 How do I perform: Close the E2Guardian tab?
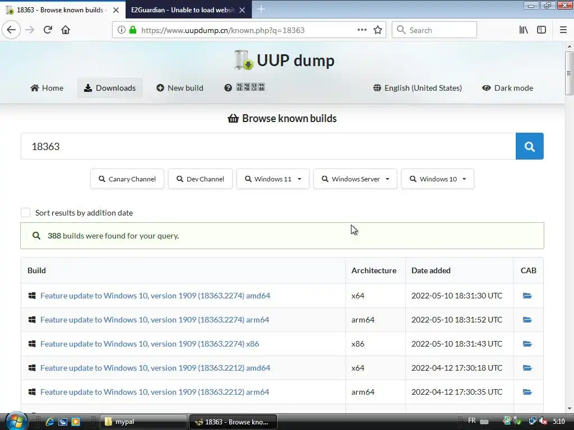point(242,10)
